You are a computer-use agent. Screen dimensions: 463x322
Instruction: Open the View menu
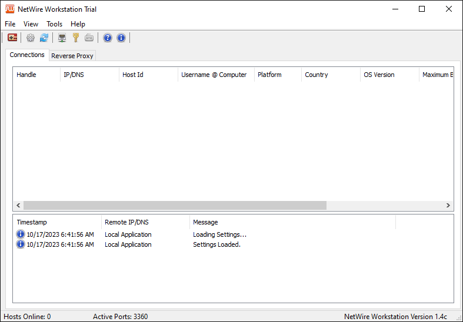point(31,24)
